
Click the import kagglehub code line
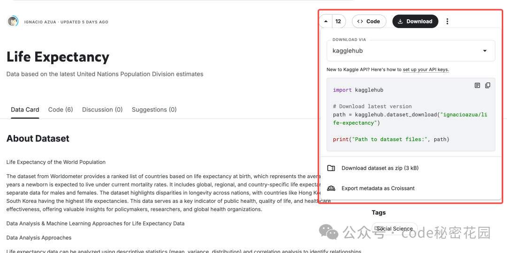(358, 90)
